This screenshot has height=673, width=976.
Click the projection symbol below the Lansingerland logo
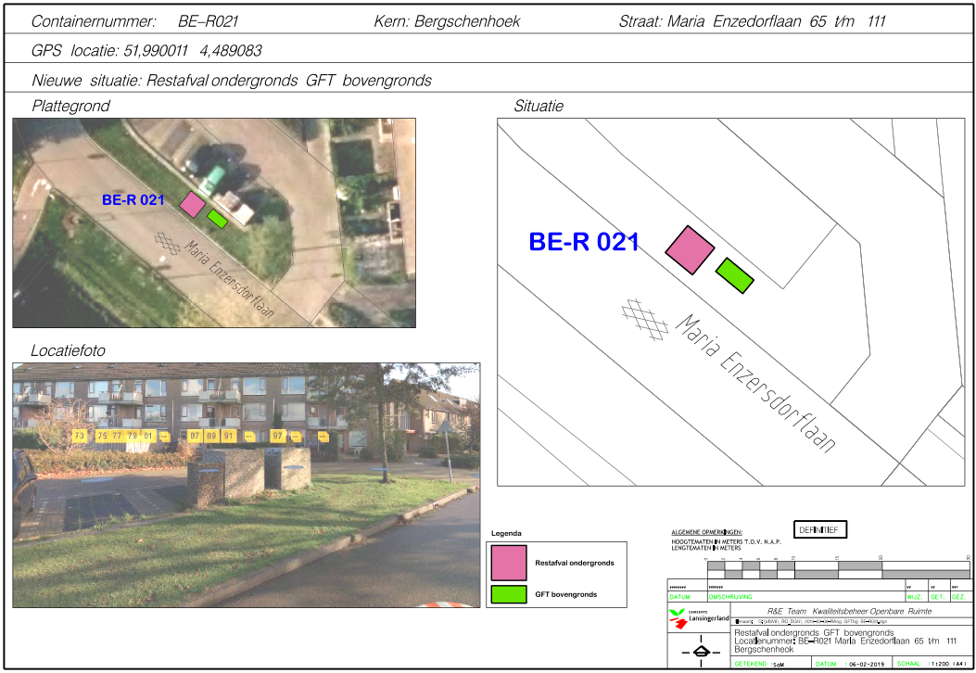(x=701, y=652)
